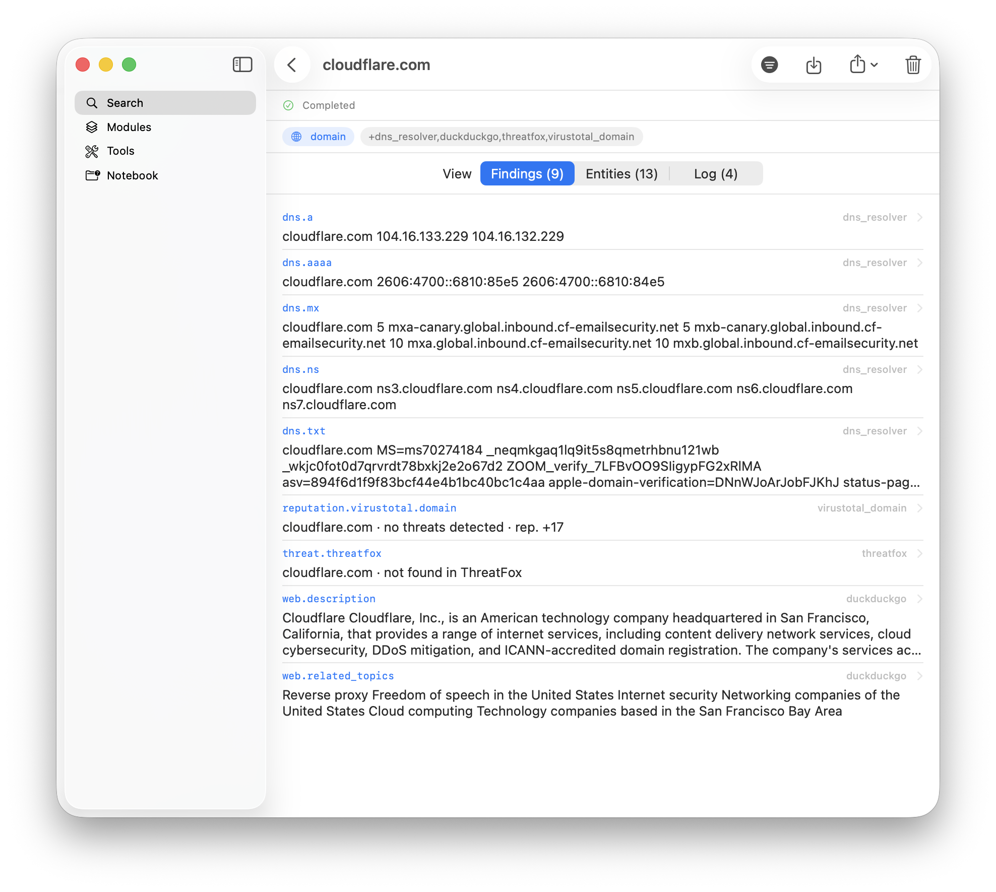Select Search in the sidebar
This screenshot has height=892, width=996.
click(x=165, y=103)
